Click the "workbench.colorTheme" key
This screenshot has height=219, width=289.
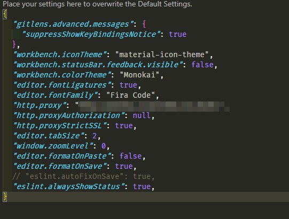coord(62,75)
